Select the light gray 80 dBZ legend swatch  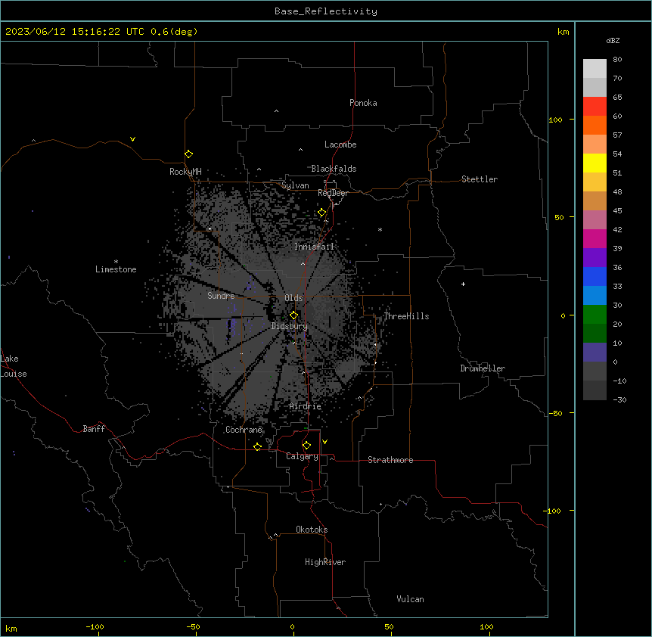pyautogui.click(x=595, y=69)
